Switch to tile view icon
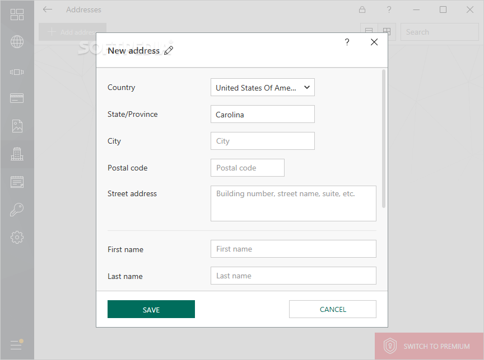 click(x=387, y=31)
